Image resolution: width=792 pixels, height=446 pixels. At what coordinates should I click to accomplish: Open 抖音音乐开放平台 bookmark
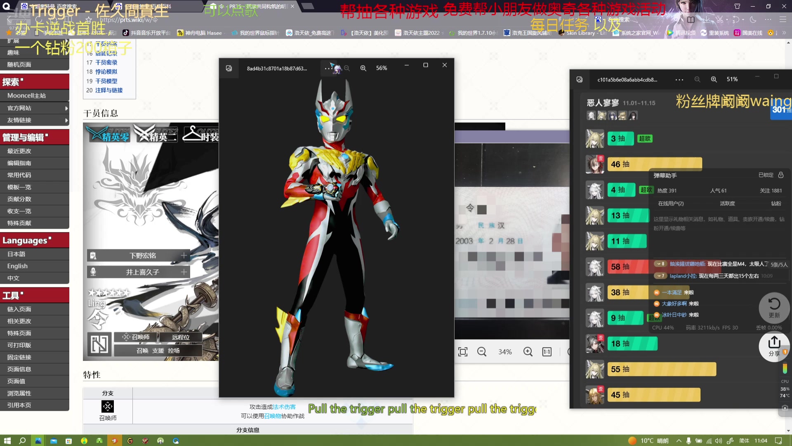[x=146, y=33]
